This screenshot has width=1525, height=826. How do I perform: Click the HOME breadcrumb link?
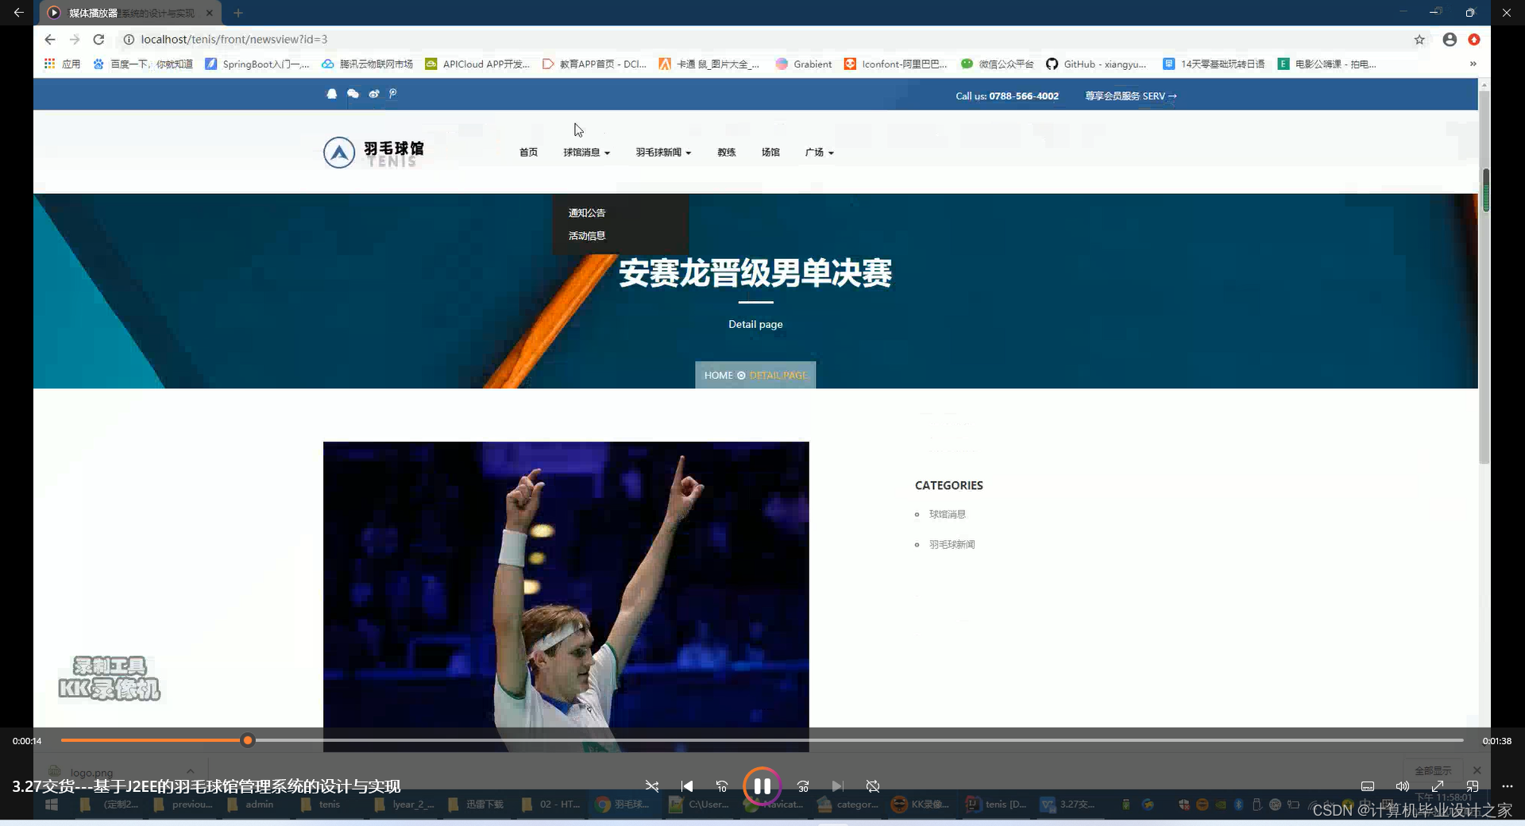pyautogui.click(x=719, y=375)
